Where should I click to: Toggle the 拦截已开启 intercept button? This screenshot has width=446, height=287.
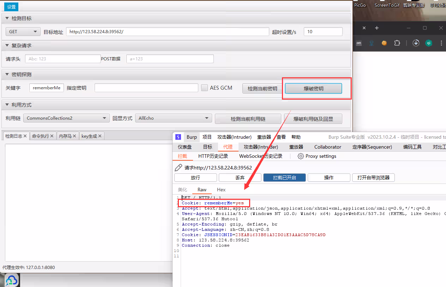point(284,178)
